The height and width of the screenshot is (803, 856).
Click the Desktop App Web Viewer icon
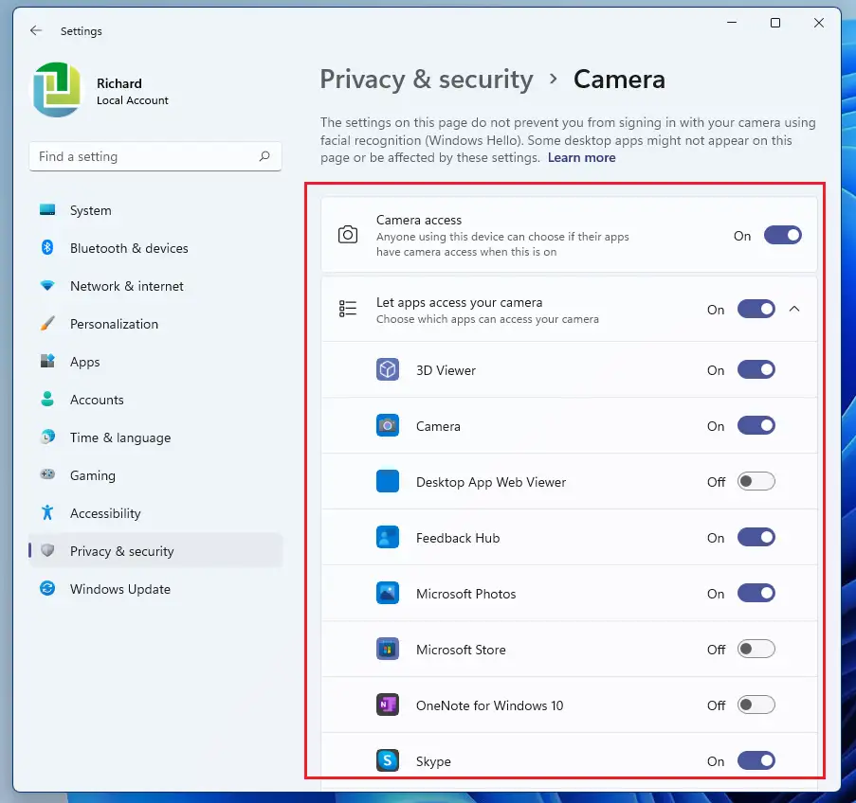click(388, 481)
